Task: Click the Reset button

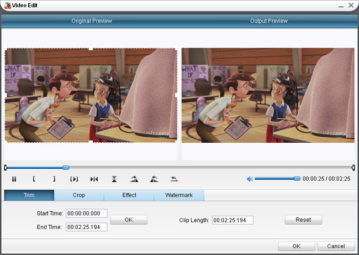Action: [303, 220]
